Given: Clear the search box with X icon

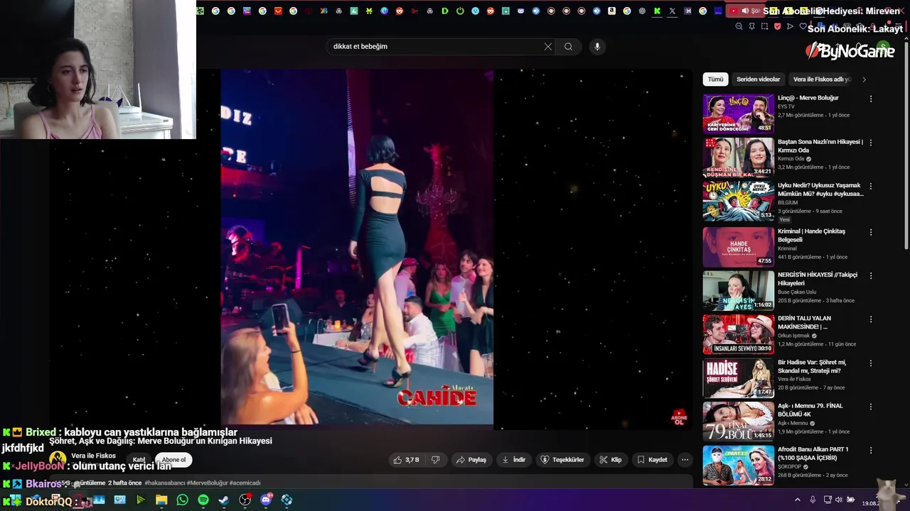Looking at the screenshot, I should [x=548, y=46].
